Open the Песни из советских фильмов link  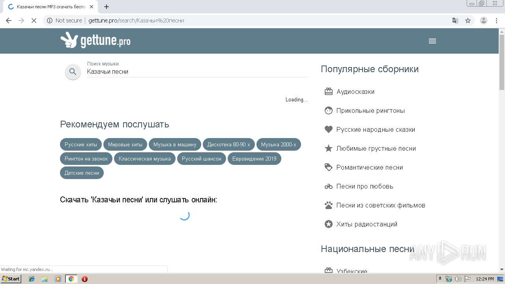tap(381, 205)
